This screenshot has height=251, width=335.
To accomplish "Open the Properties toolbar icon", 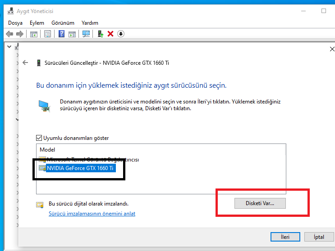I will pyautogui.click(x=47, y=34).
